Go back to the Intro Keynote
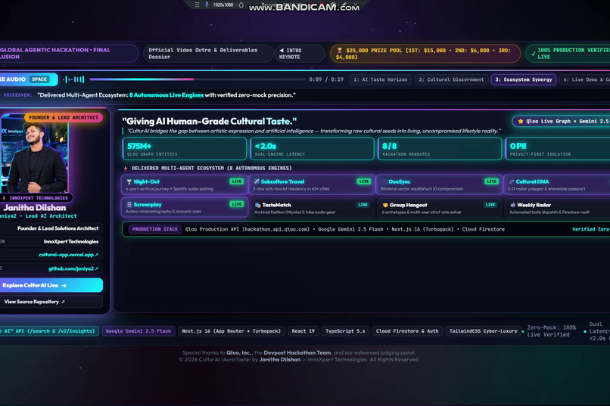The height and width of the screenshot is (406, 610). [x=299, y=54]
